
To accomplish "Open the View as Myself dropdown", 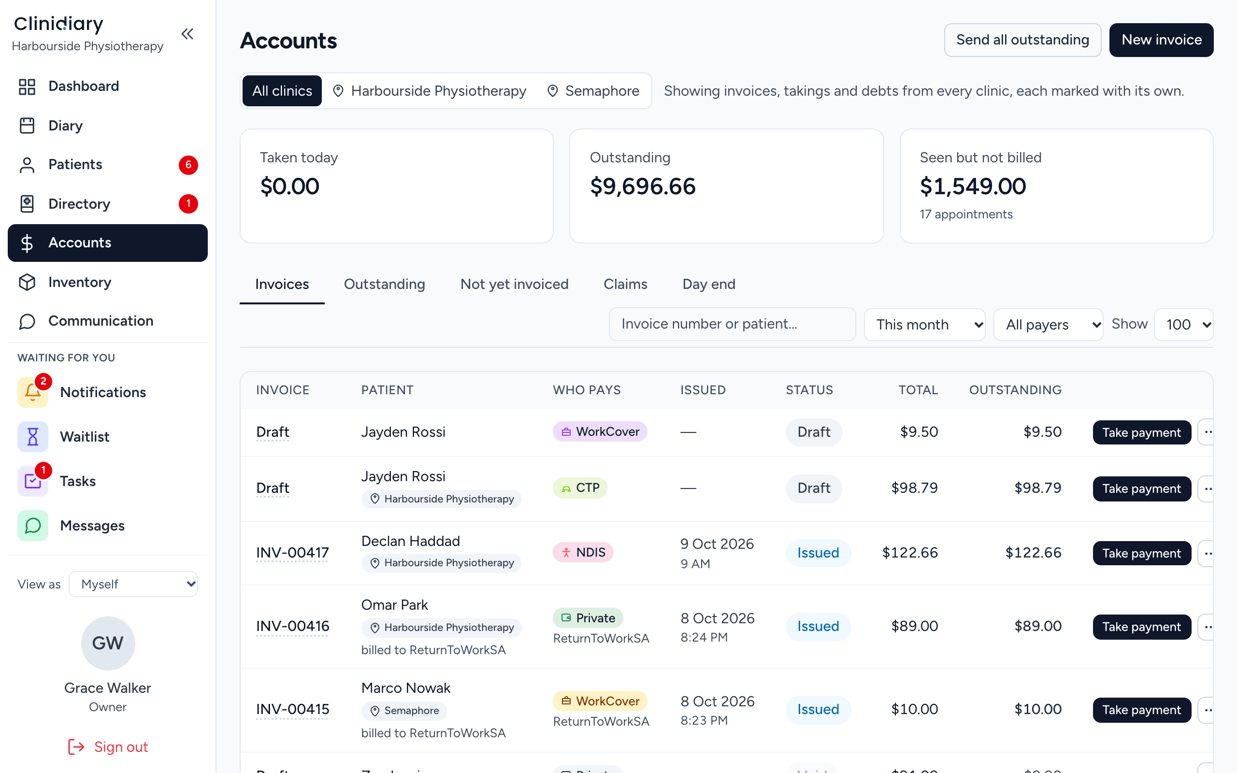I will pyautogui.click(x=133, y=585).
